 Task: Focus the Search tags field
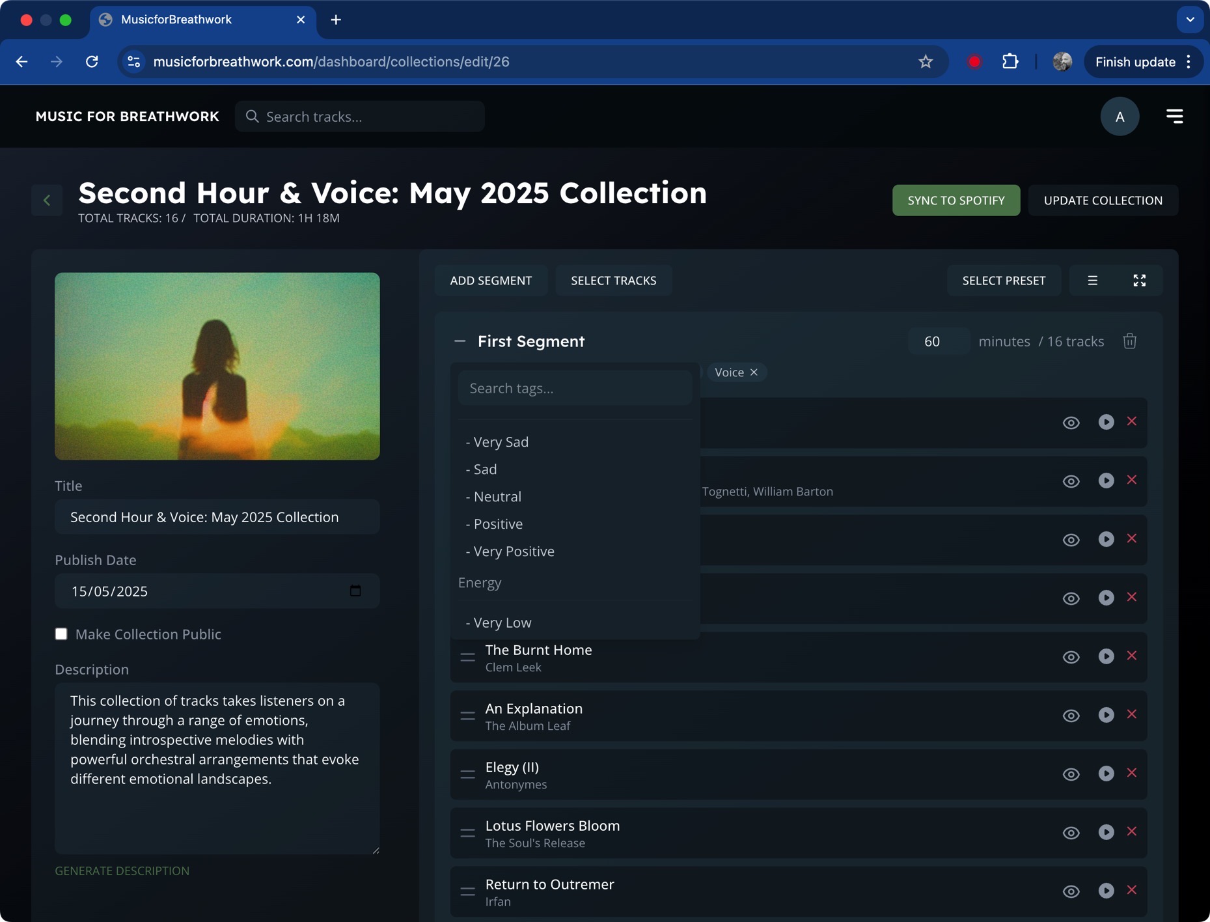[x=575, y=388]
